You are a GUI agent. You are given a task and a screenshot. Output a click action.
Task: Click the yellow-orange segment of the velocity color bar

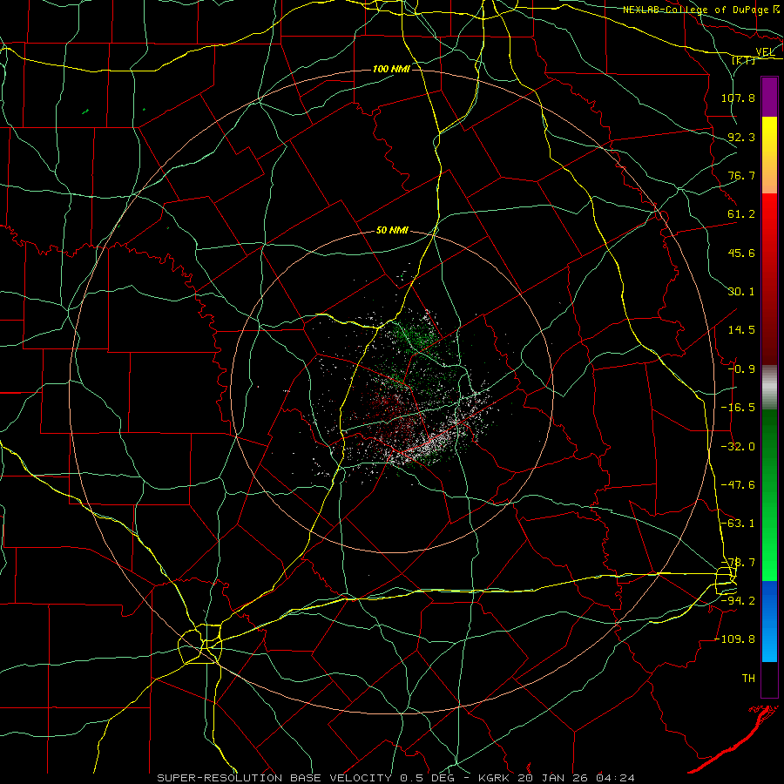click(769, 155)
